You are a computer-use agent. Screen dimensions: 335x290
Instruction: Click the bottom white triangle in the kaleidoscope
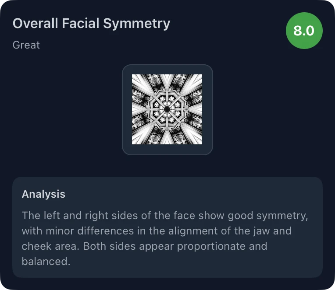(167, 137)
